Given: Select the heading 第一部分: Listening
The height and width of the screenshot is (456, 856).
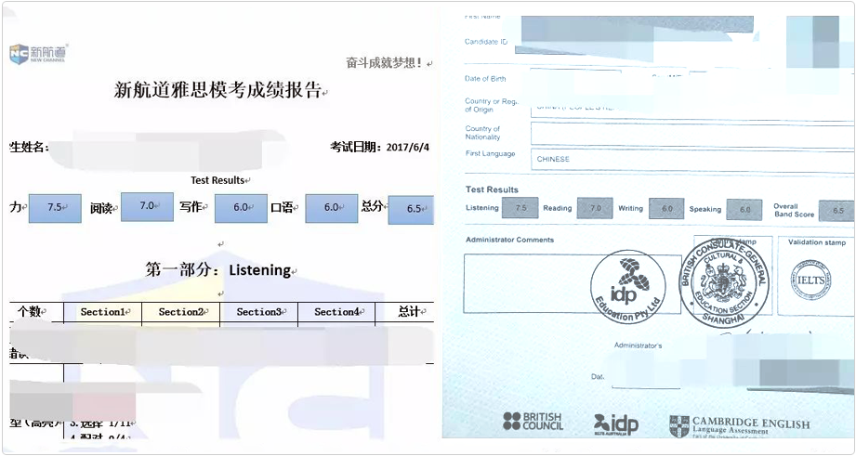Looking at the screenshot, I should point(217,270).
